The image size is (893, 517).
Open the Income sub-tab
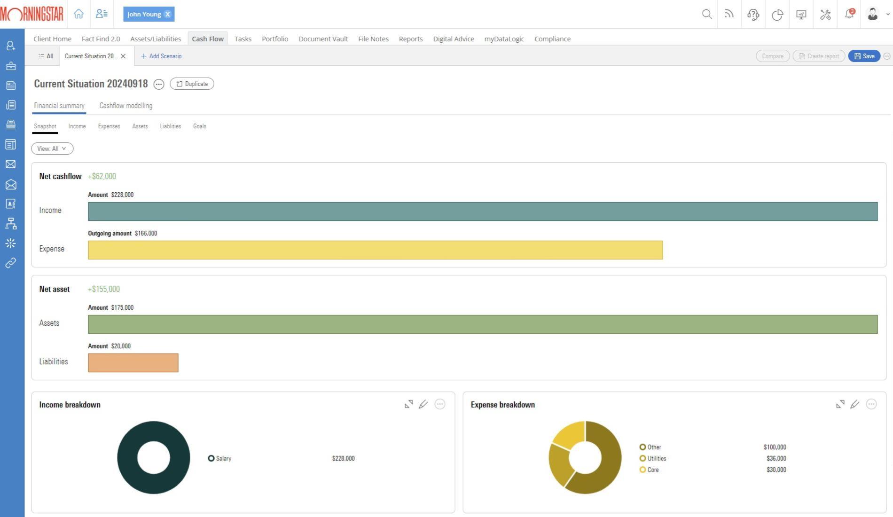click(x=77, y=126)
